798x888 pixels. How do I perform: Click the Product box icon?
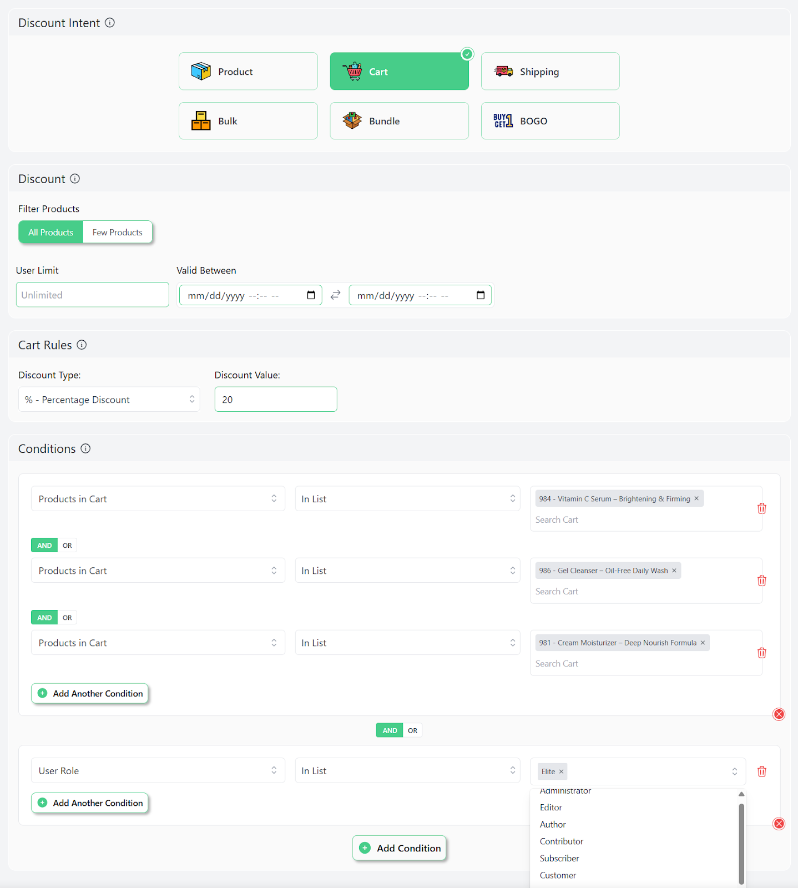click(x=201, y=71)
